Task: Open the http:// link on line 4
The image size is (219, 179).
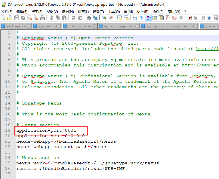Action: (208, 49)
